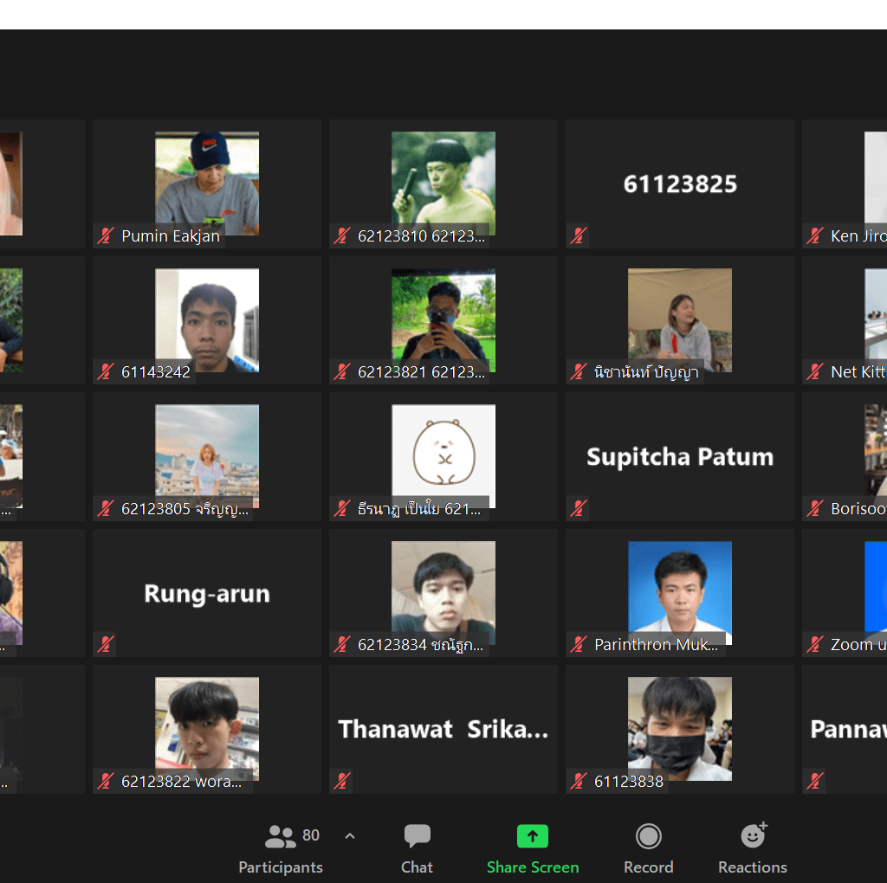Click muted mic icon beside 62123805
Viewport: 887px width, 883px height.
coord(106,508)
